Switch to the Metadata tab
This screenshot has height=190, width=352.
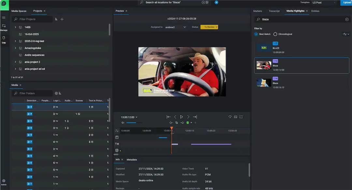(x=132, y=159)
